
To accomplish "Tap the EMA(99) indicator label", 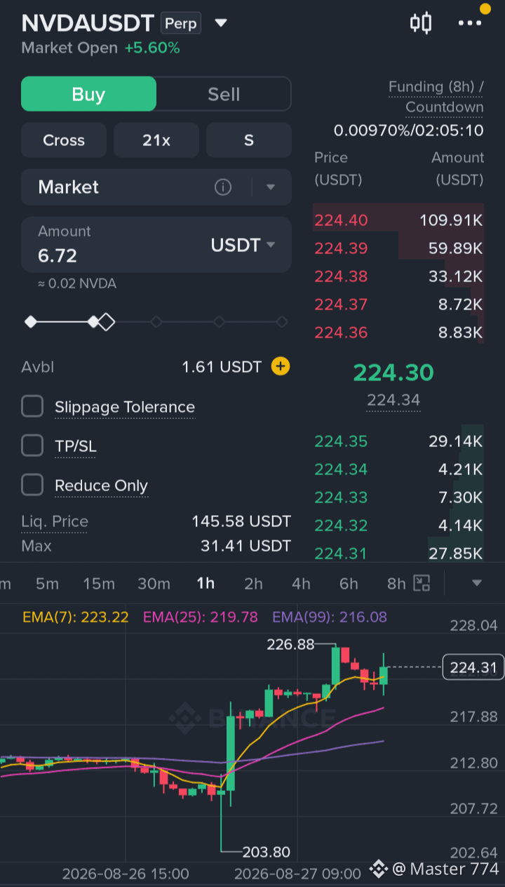I will [x=330, y=618].
